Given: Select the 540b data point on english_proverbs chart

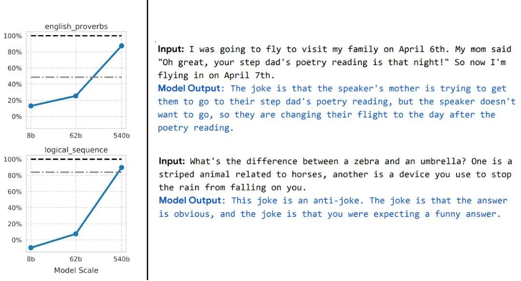Looking at the screenshot, I should pyautogui.click(x=122, y=46).
